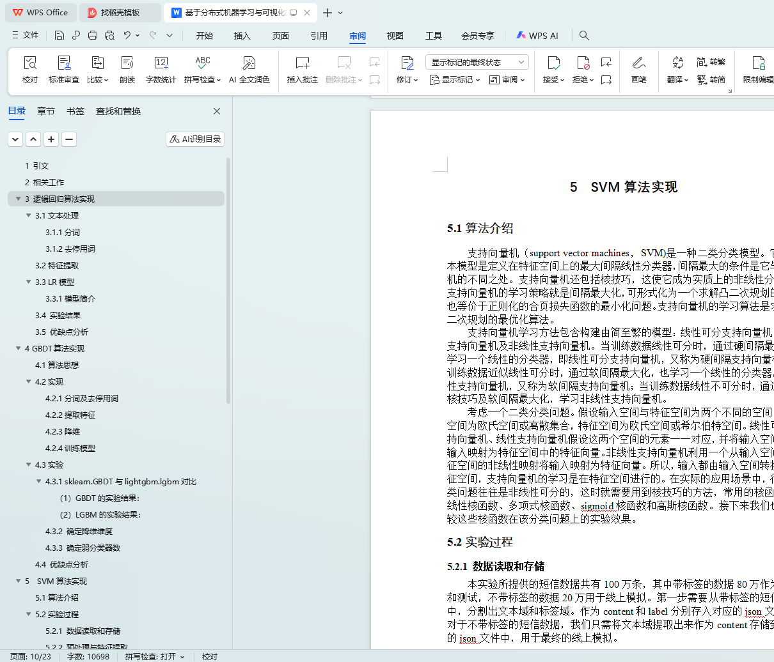Image resolution: width=774 pixels, height=662 pixels.
Task: Switch to 插入 ribbon tab
Action: (242, 36)
